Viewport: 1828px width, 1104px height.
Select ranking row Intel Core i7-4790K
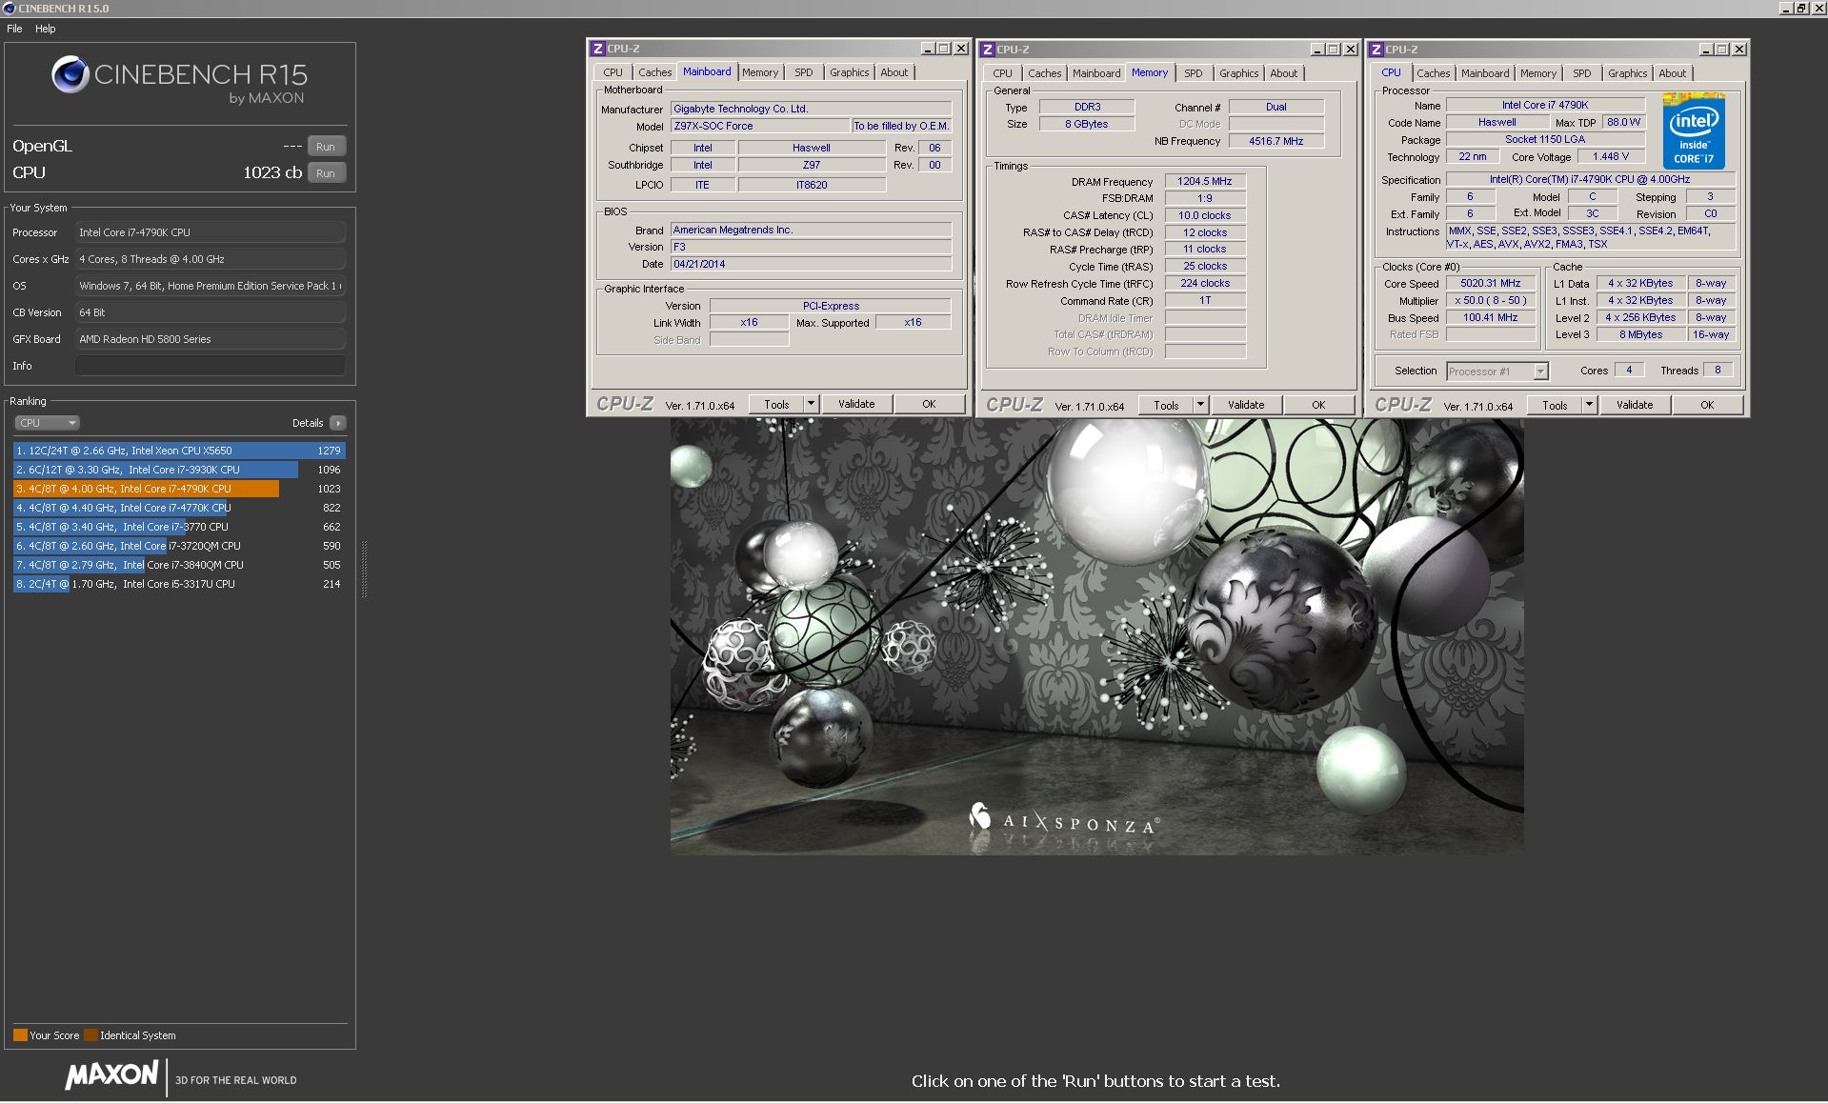(179, 489)
